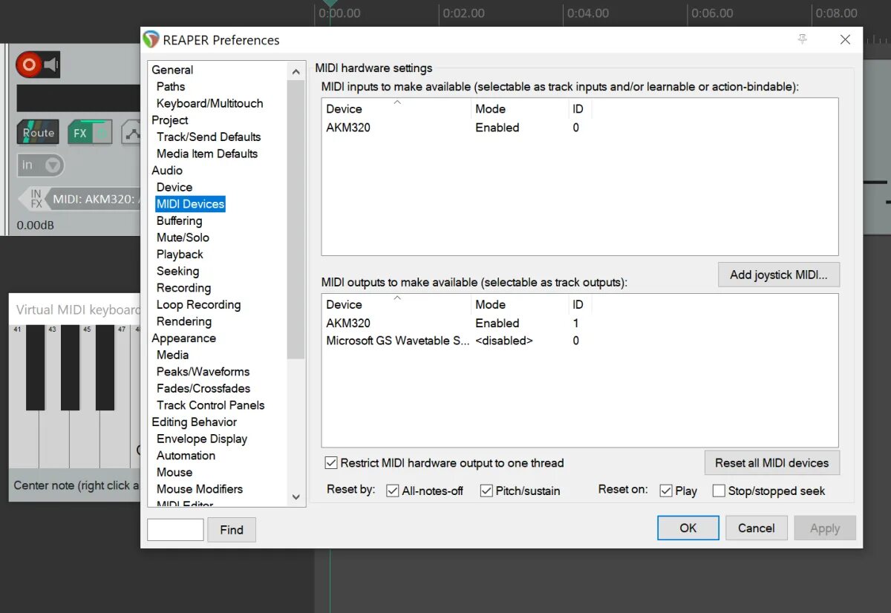The width and height of the screenshot is (891, 613).
Task: Click timeline ruler at 0:06.00
Action: tap(711, 13)
